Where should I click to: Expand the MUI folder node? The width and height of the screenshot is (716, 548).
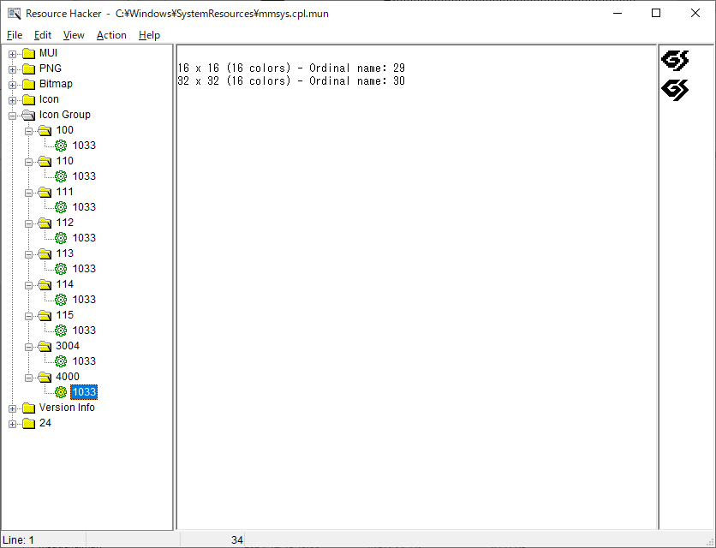[12, 54]
